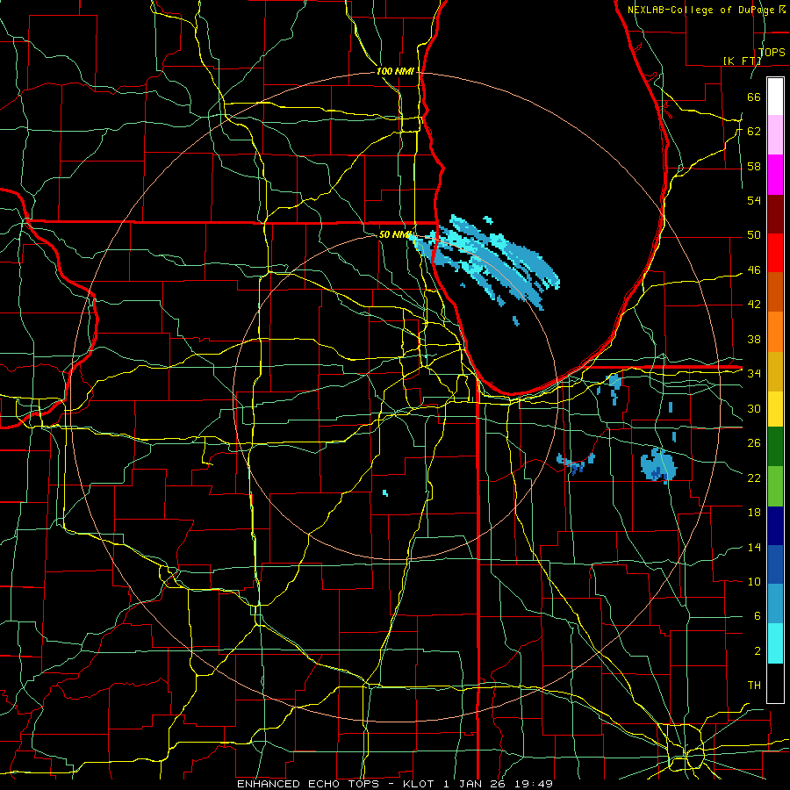Viewport: 790px width, 790px height.
Task: Click the white swatch in the tops legend
Action: pyautogui.click(x=775, y=97)
